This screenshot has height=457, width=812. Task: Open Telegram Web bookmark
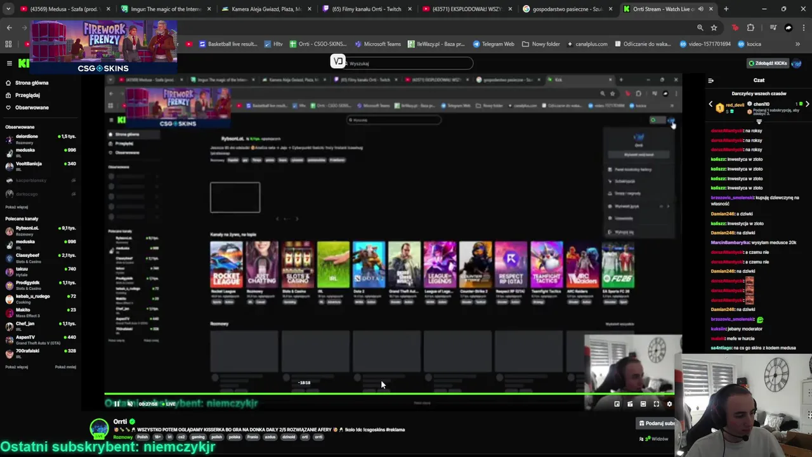[493, 44]
